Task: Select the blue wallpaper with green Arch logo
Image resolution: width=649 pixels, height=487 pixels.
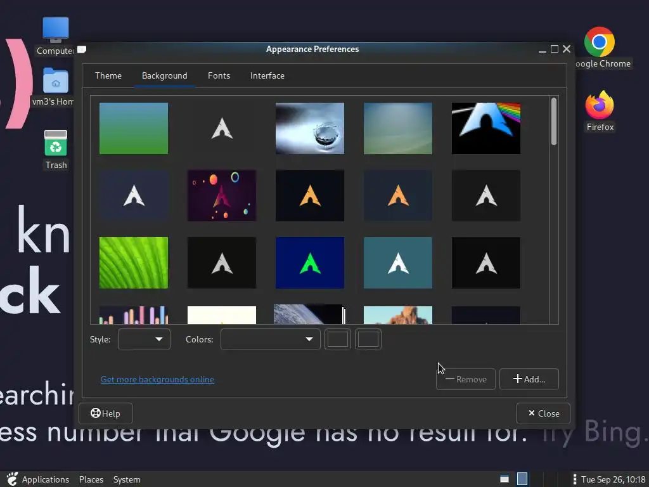Action: click(309, 263)
